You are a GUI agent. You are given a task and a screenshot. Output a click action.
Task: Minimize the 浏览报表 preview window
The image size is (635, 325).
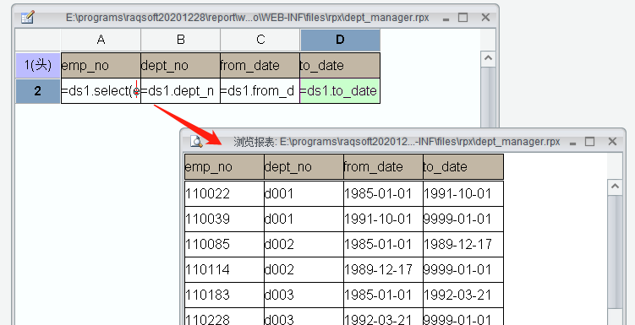pyautogui.click(x=572, y=143)
